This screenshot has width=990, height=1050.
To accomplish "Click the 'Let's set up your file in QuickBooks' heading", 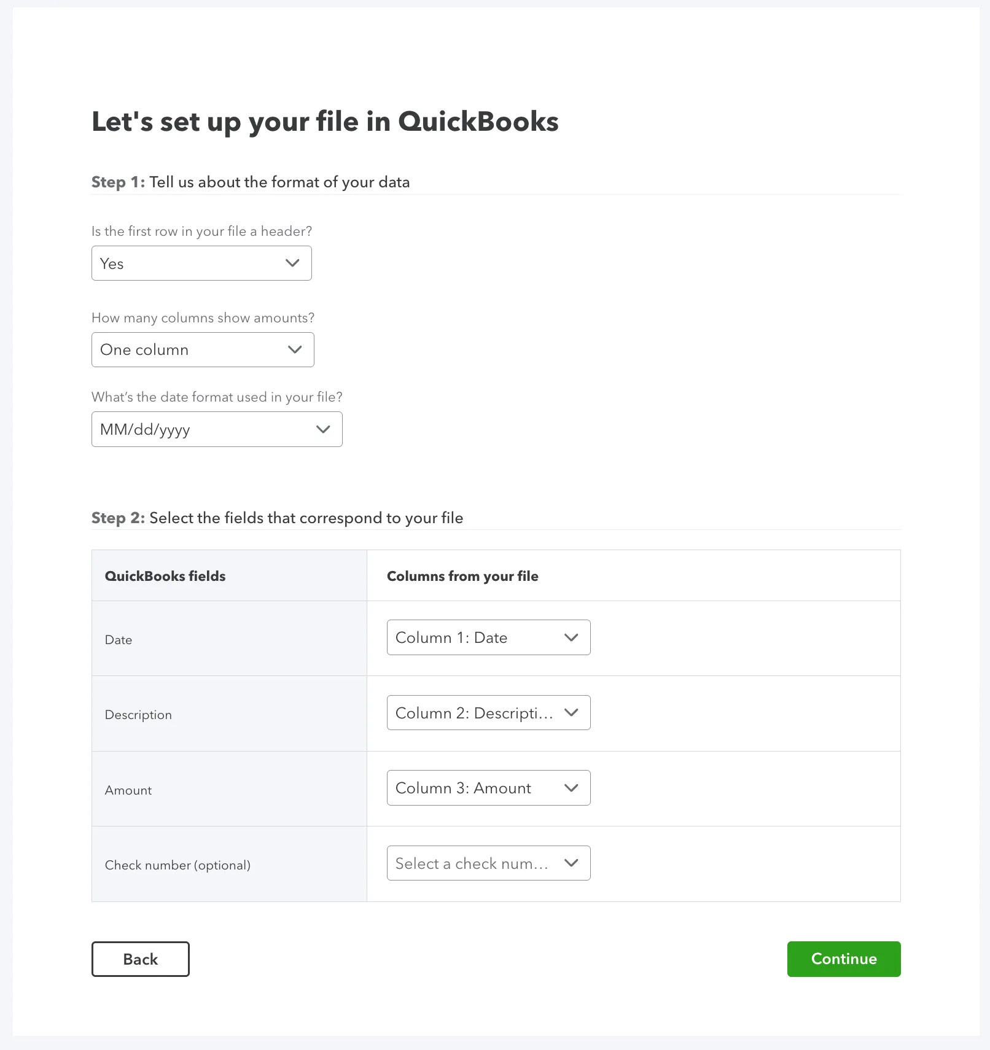I will (x=325, y=122).
